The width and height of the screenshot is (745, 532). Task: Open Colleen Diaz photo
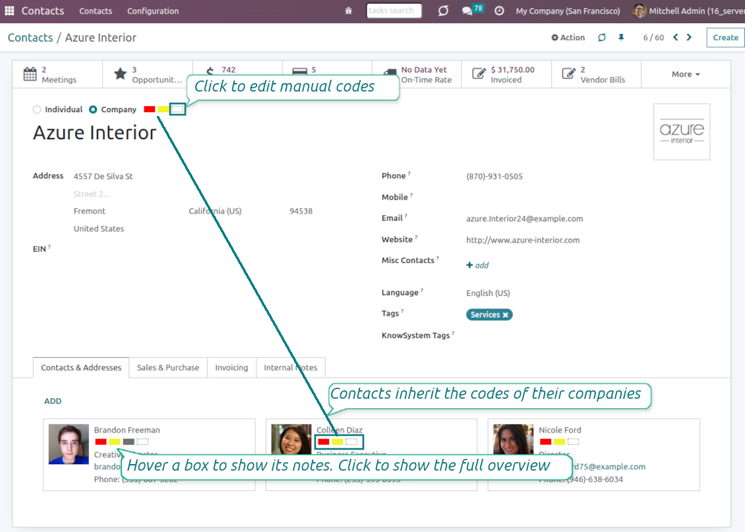291,439
